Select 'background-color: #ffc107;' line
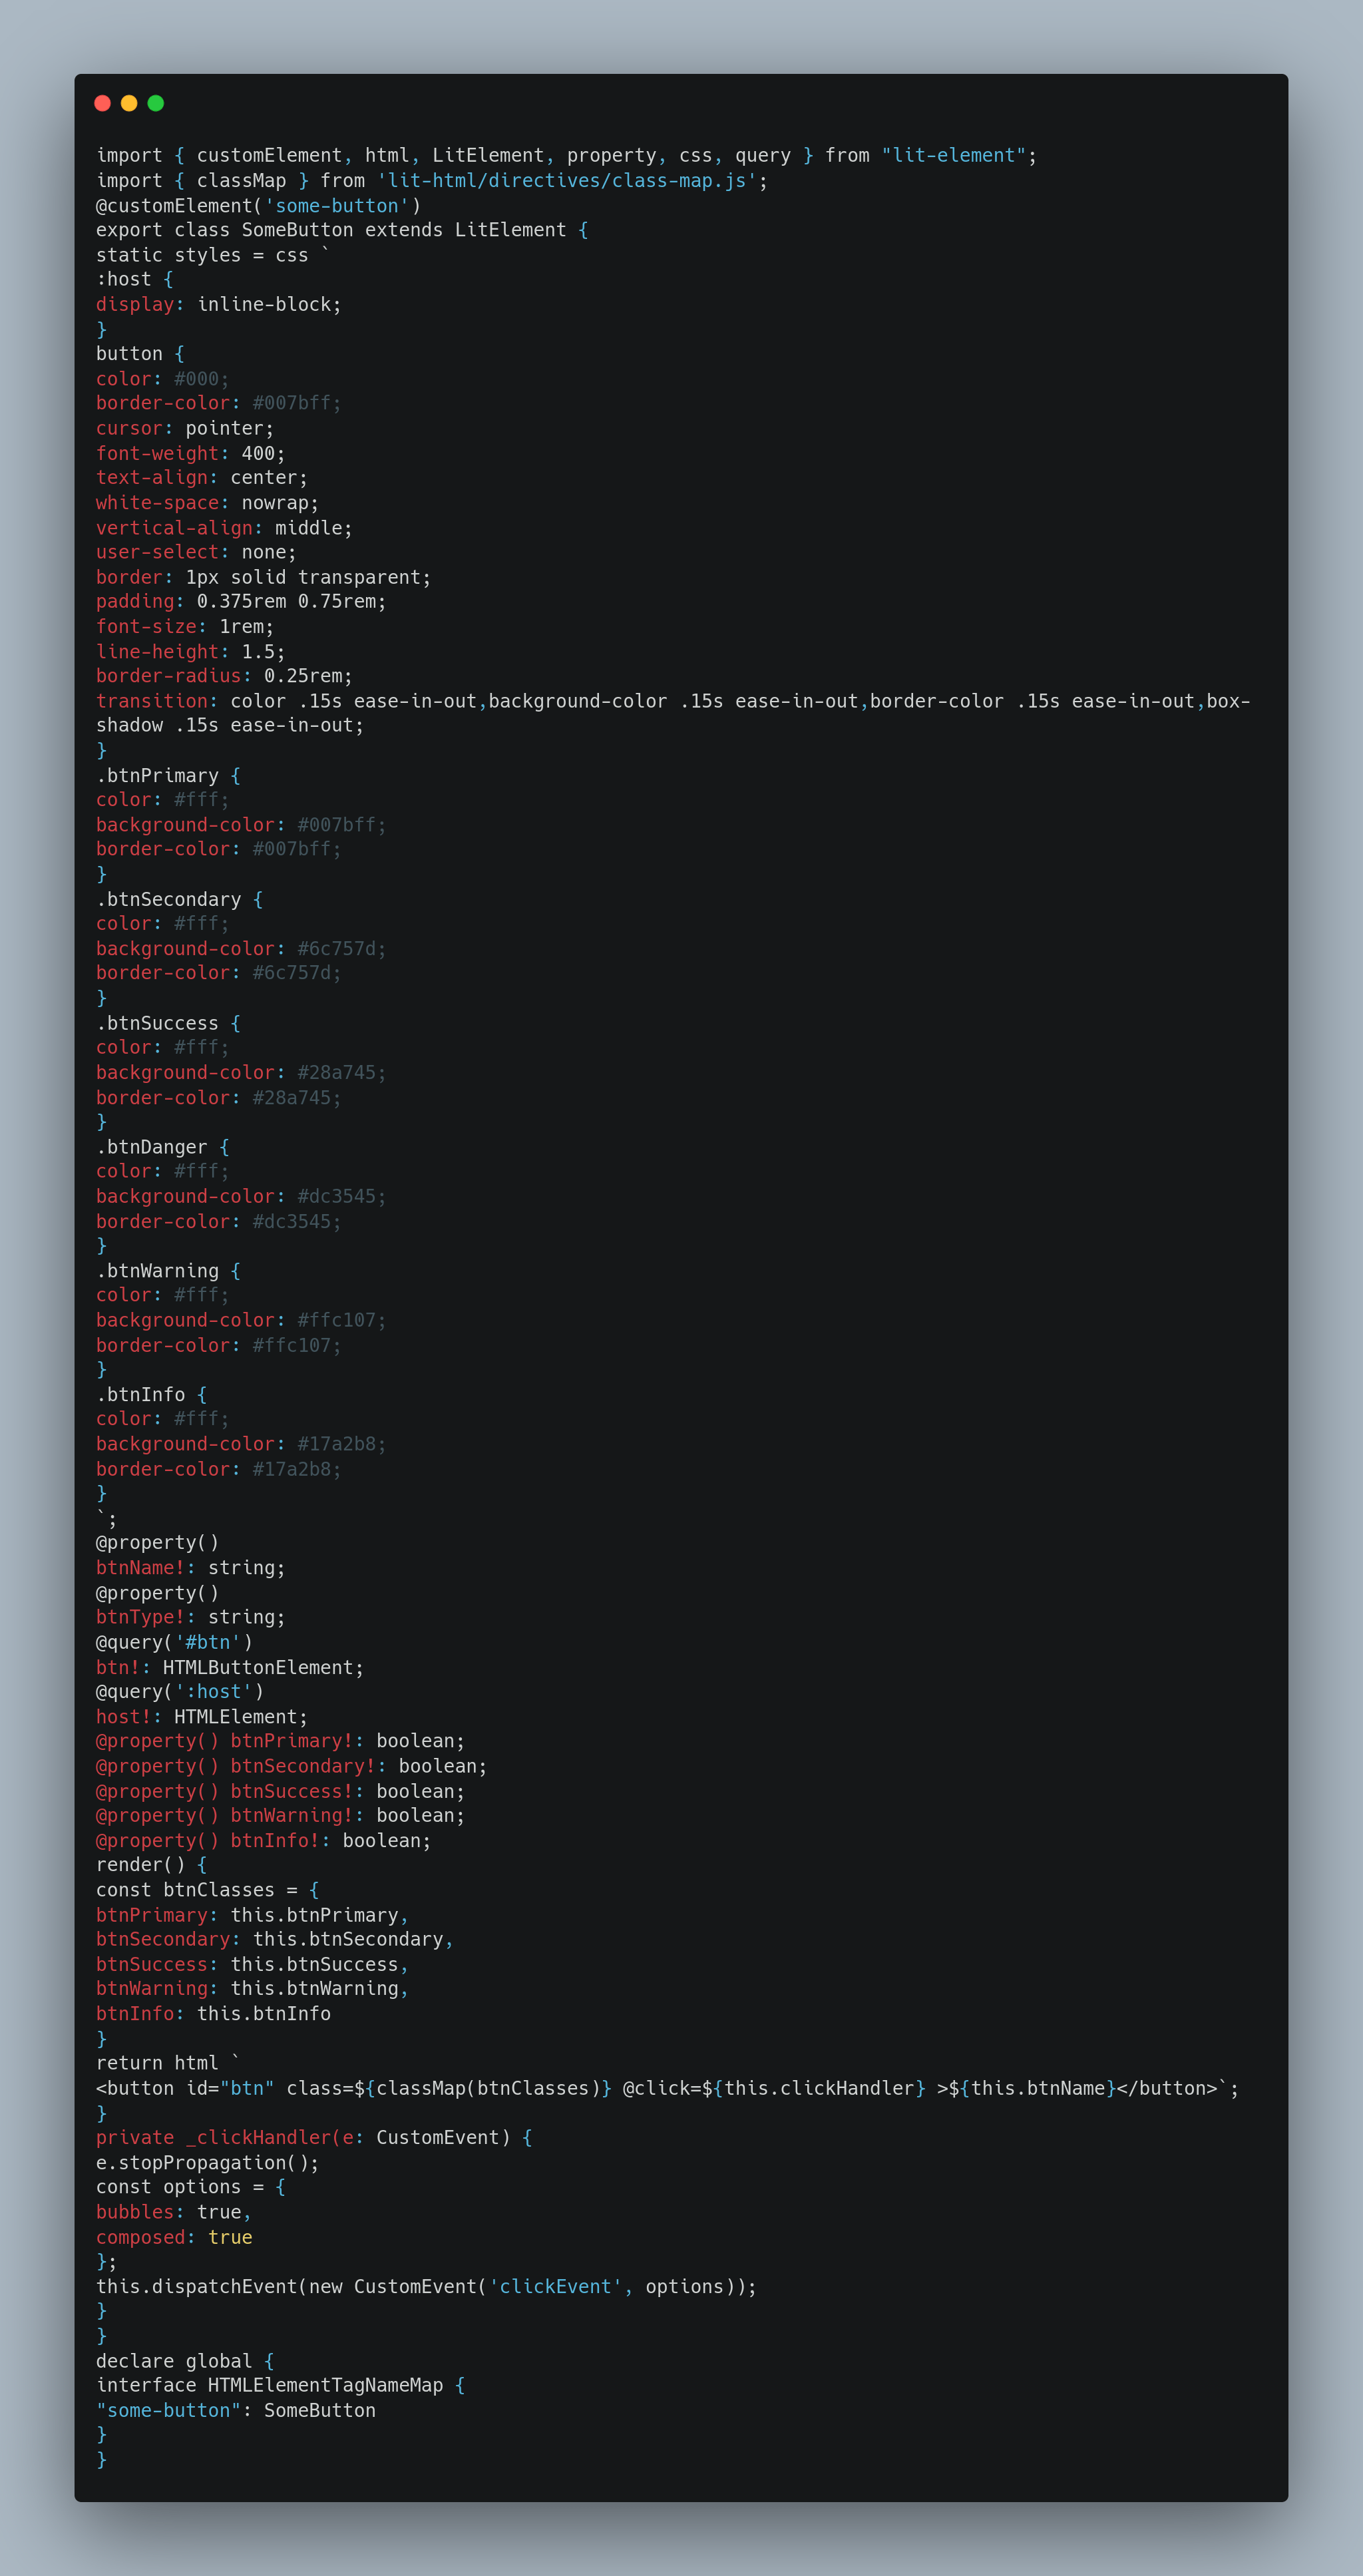Screen dimensions: 1363x2576 [241, 1320]
